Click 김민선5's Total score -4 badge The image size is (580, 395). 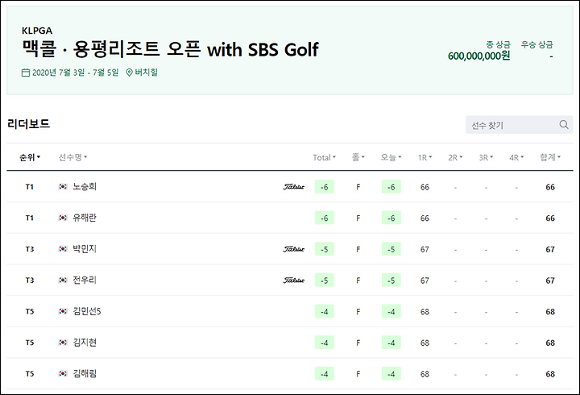click(325, 312)
